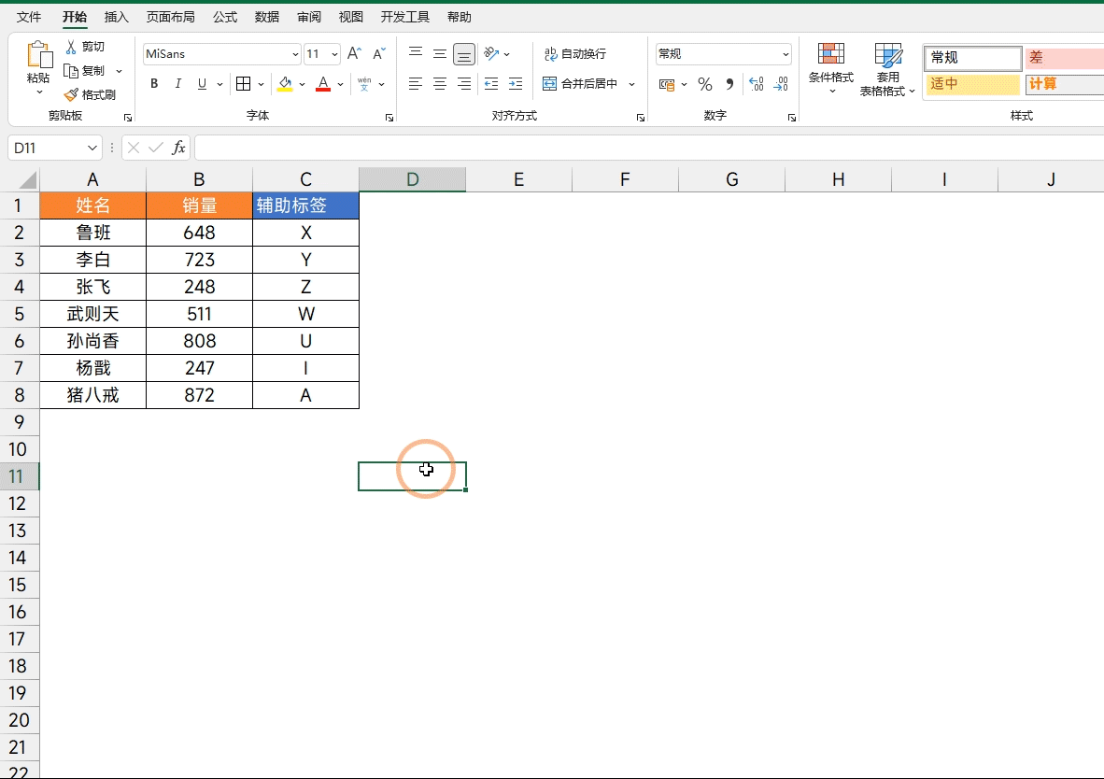
Task: Open Merge and Center dropdown arrow
Action: [631, 84]
